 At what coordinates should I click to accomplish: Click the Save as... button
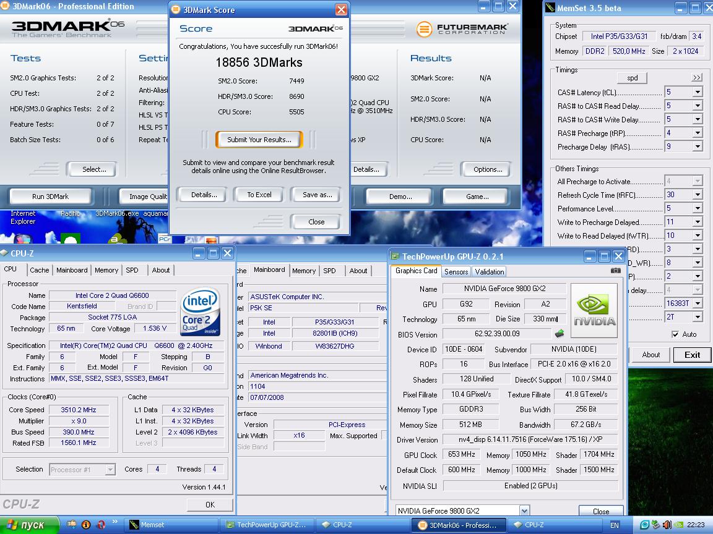pyautogui.click(x=318, y=195)
